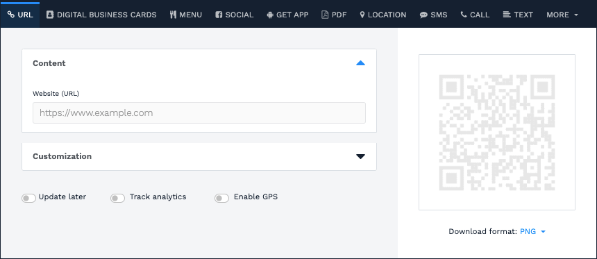This screenshot has height=259, width=597.
Task: Toggle the Update later switch
Action: (28, 198)
